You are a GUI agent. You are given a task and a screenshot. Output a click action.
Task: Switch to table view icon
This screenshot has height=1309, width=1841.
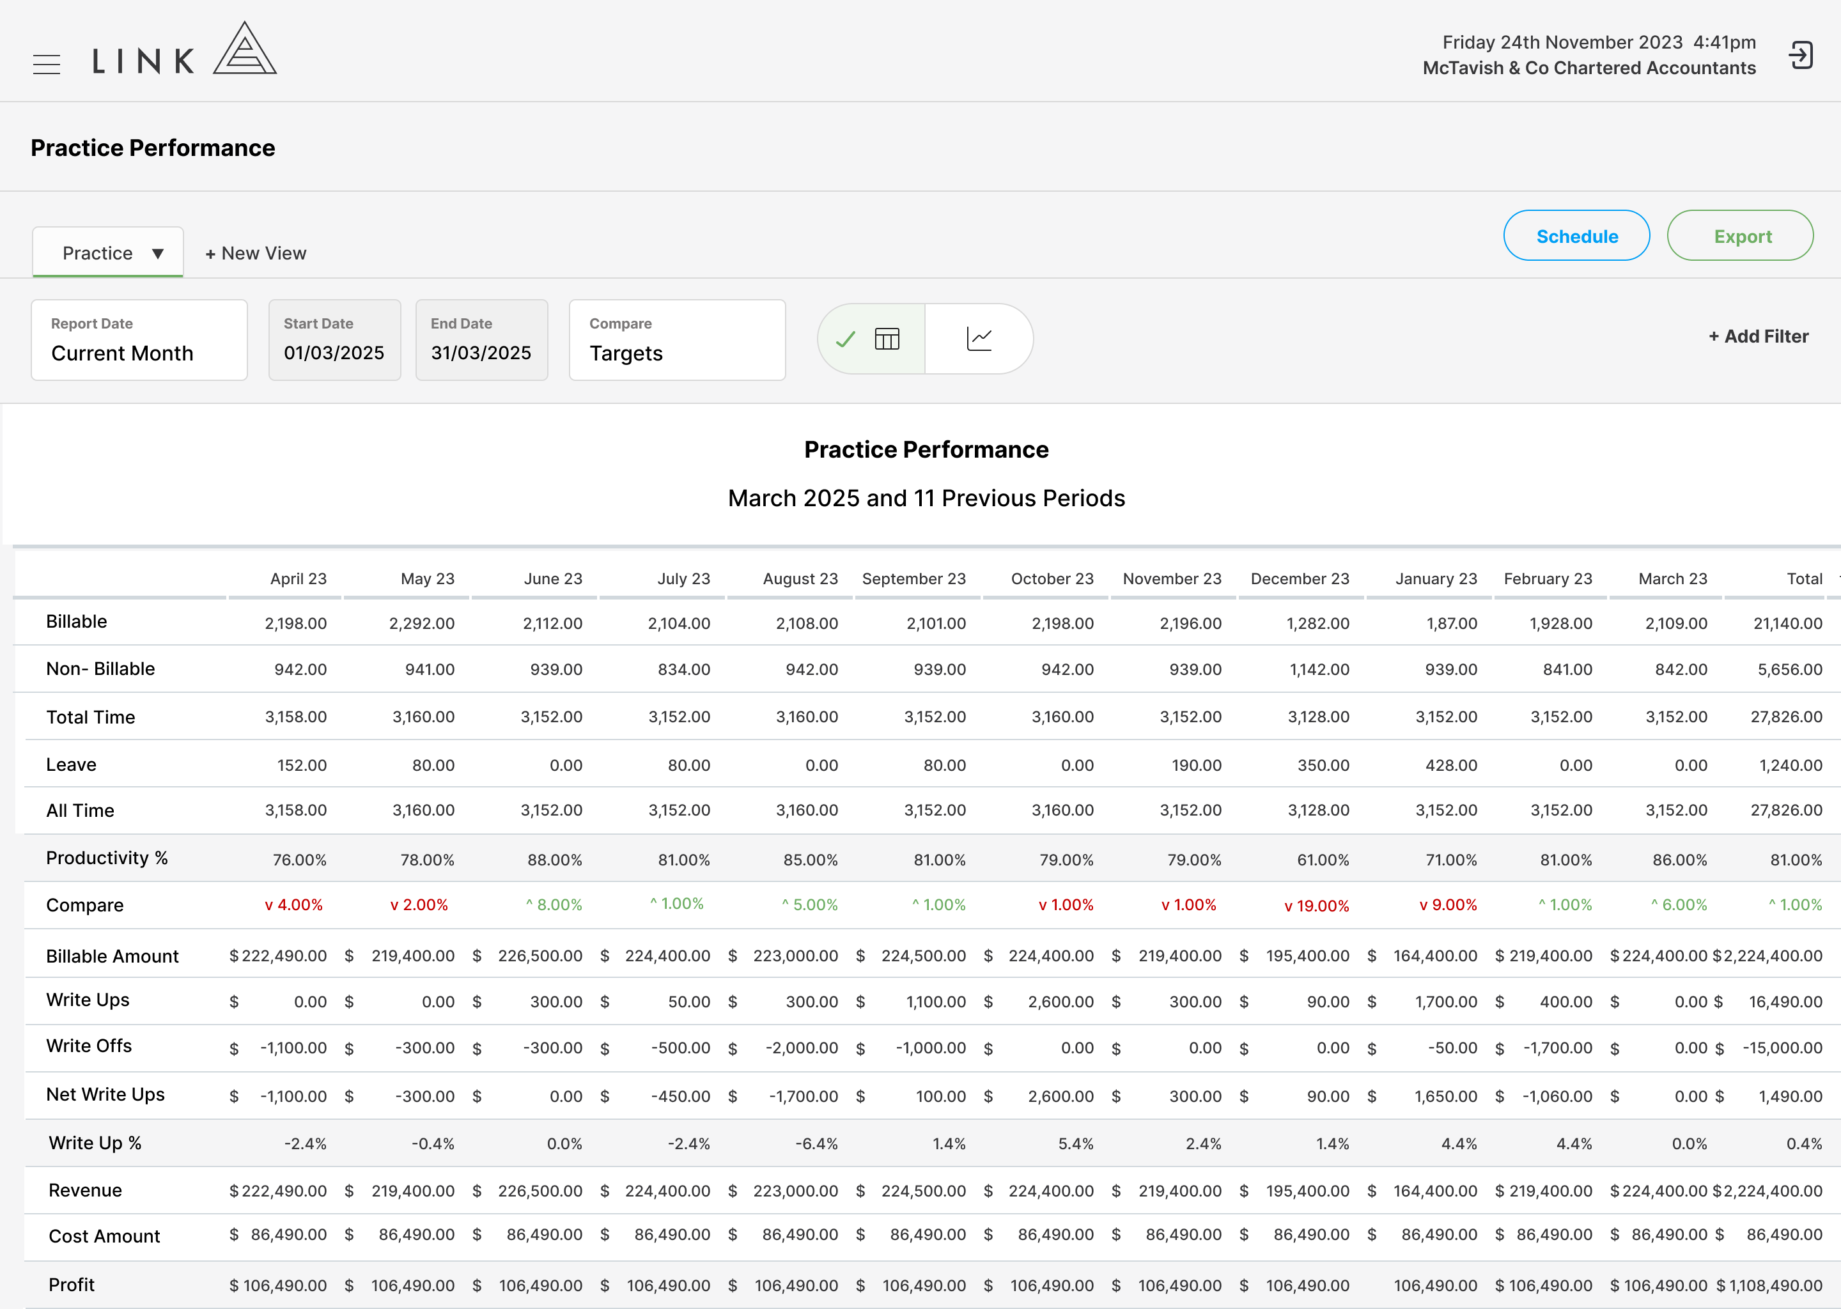pos(887,339)
